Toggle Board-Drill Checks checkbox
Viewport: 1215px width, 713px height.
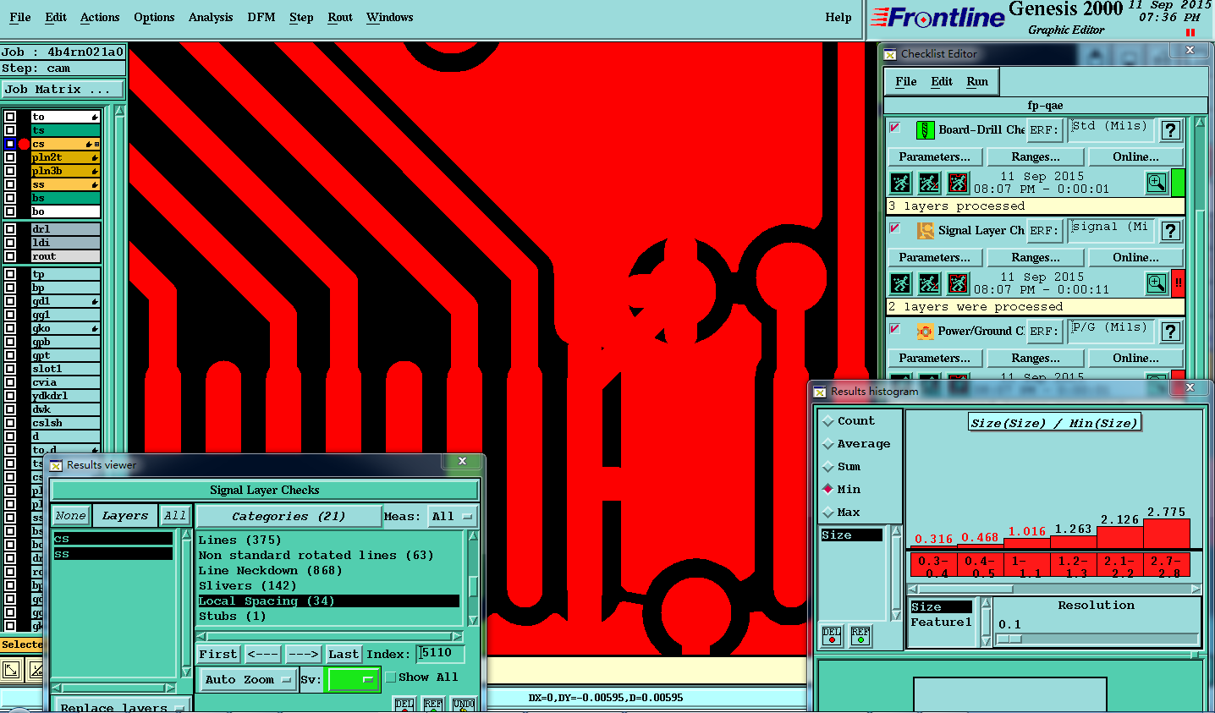[x=894, y=128]
